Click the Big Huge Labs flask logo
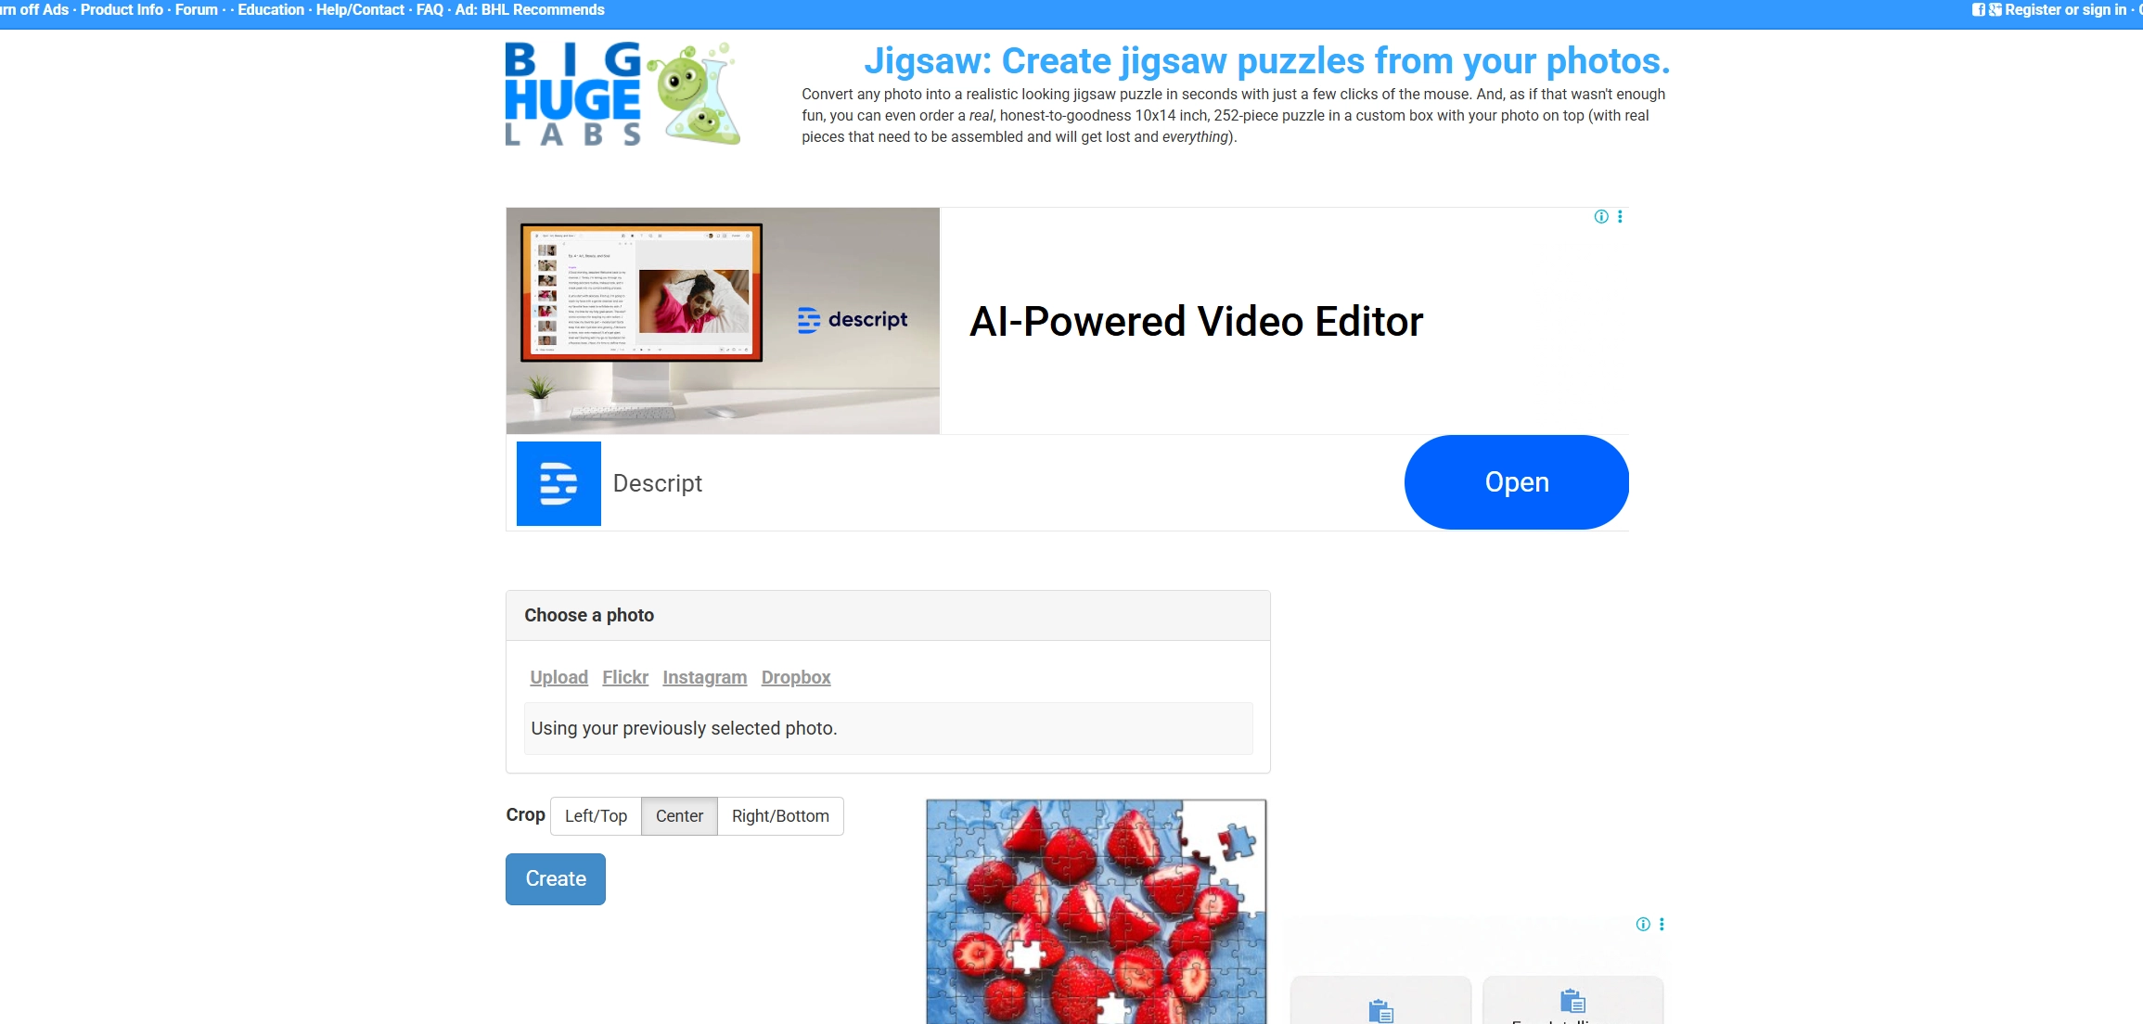The height and width of the screenshot is (1024, 2143). pos(692,91)
